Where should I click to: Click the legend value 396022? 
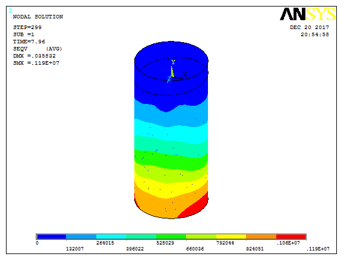[x=135, y=249]
